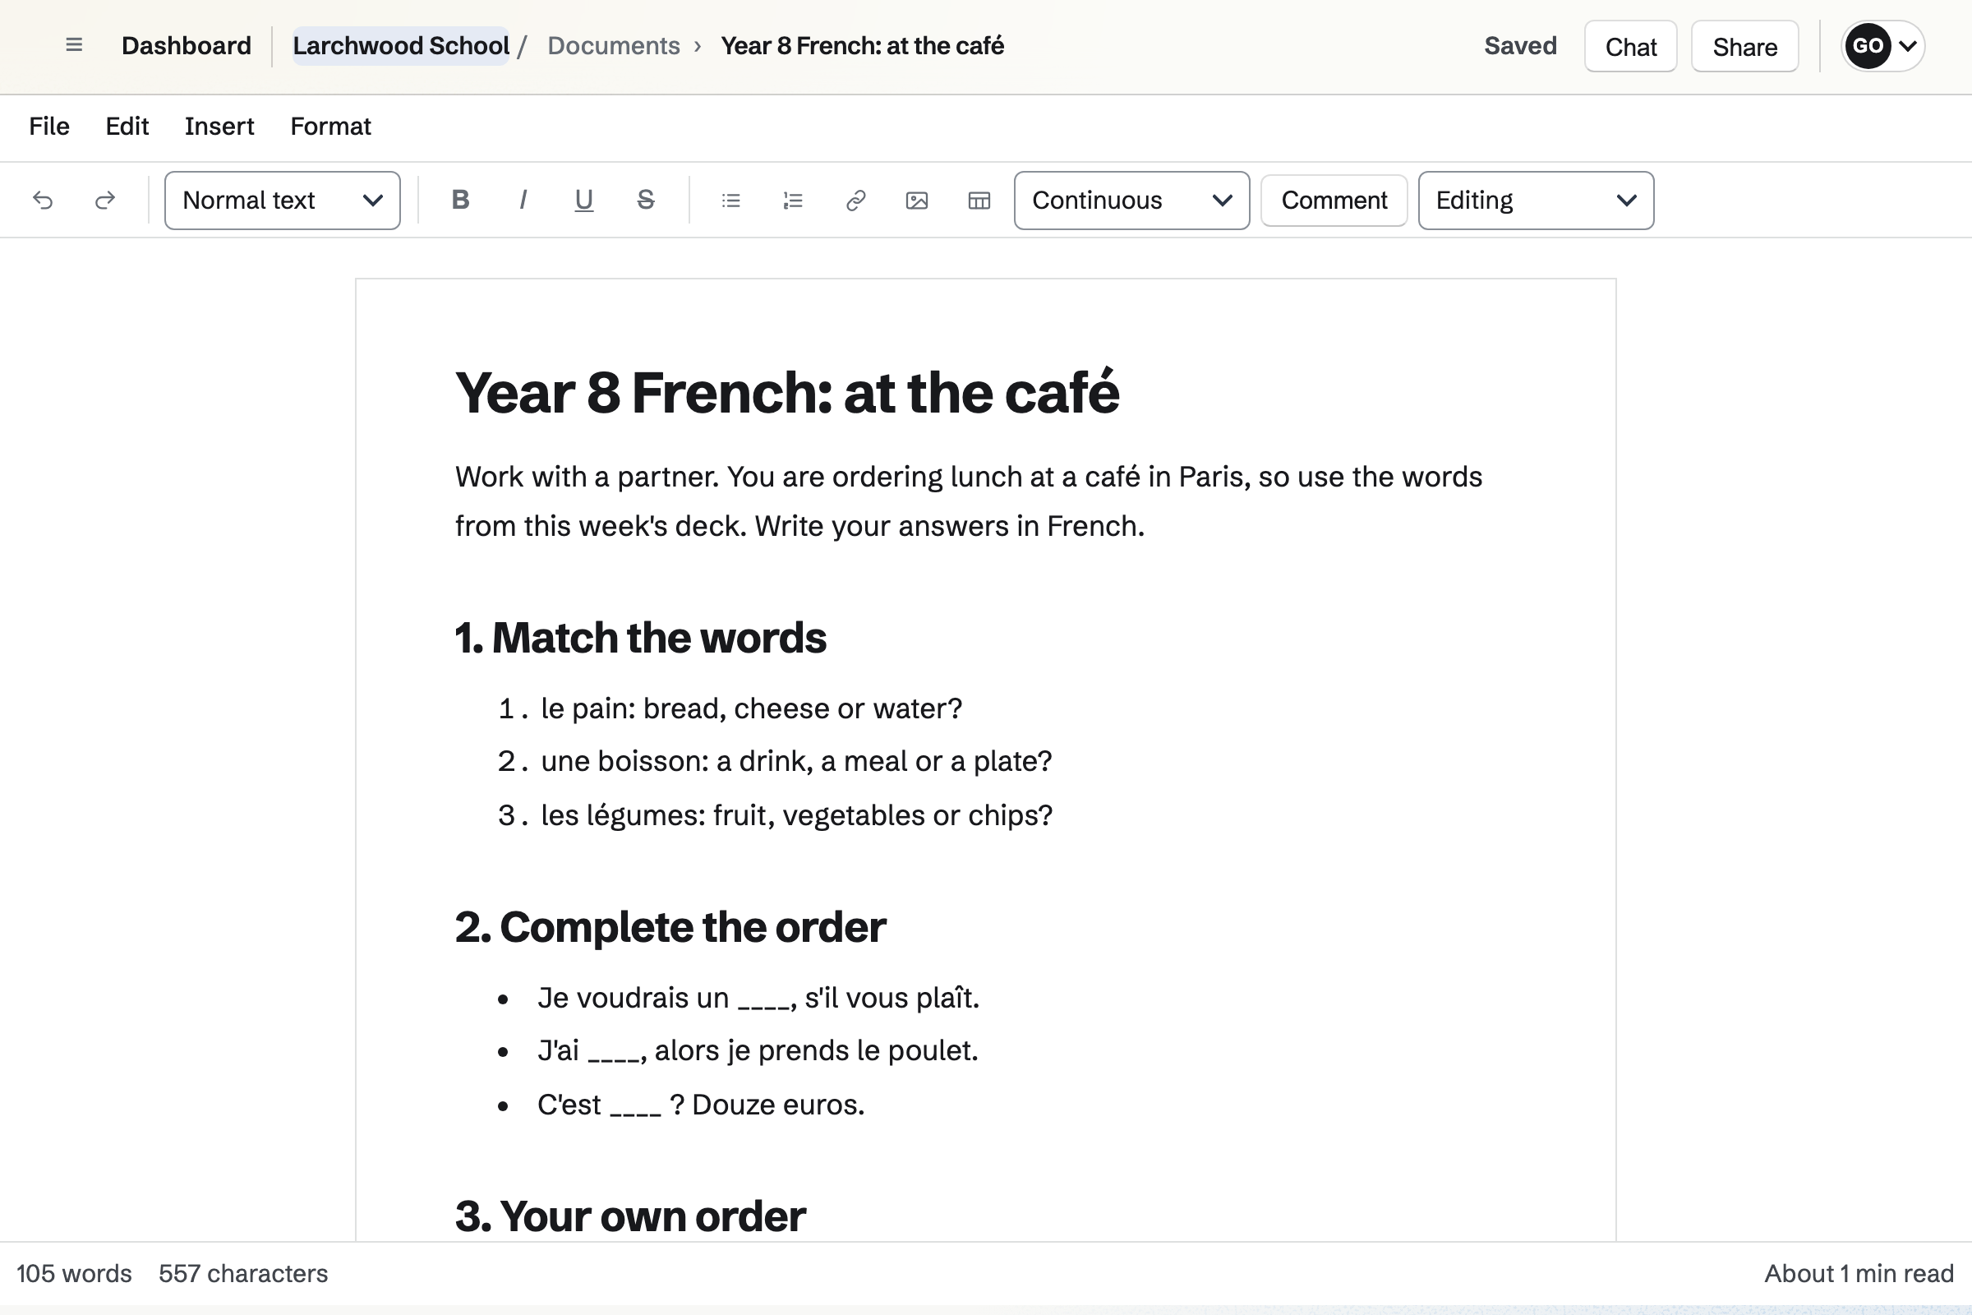Viewport: 1972px width, 1315px height.
Task: Click the Share button
Action: (x=1744, y=46)
